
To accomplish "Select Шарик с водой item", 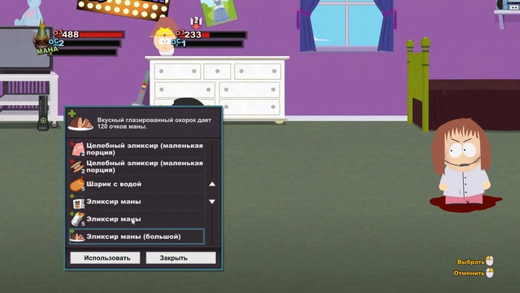I will click(136, 184).
